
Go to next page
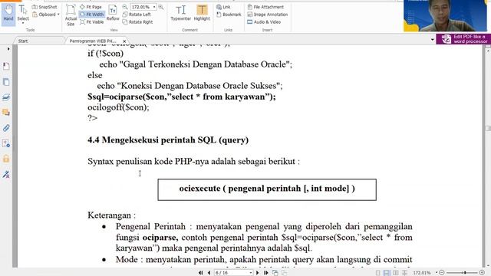pos(258,273)
